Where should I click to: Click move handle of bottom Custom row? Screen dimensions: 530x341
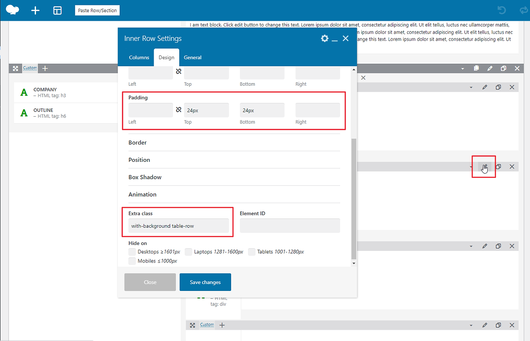[x=193, y=325]
